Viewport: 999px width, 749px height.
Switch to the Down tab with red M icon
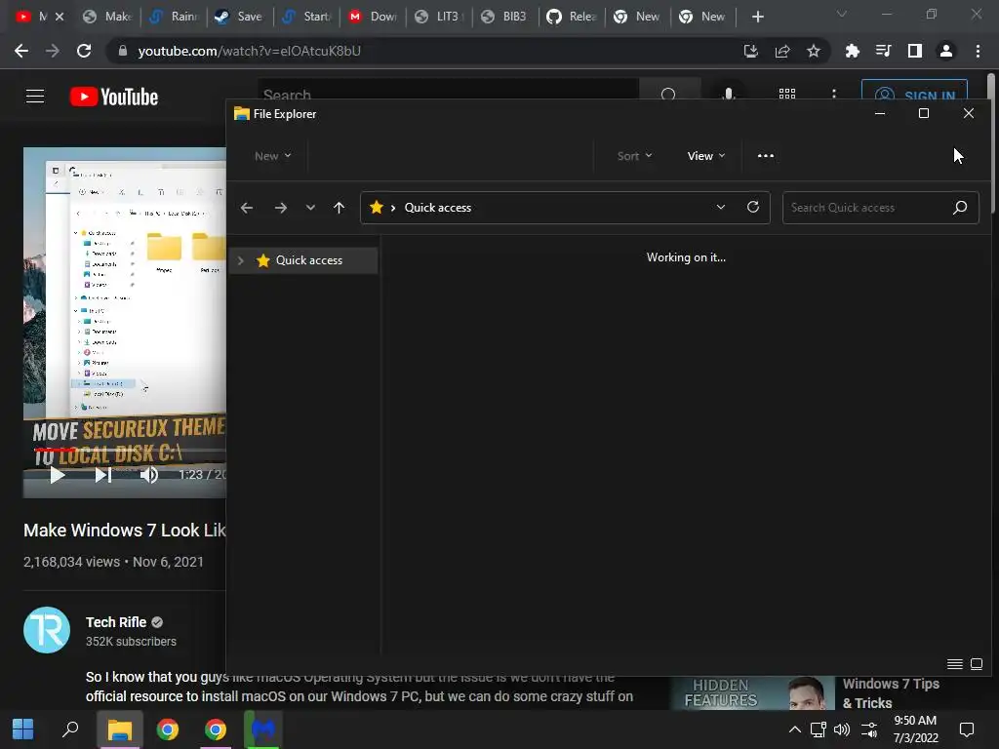[372, 17]
